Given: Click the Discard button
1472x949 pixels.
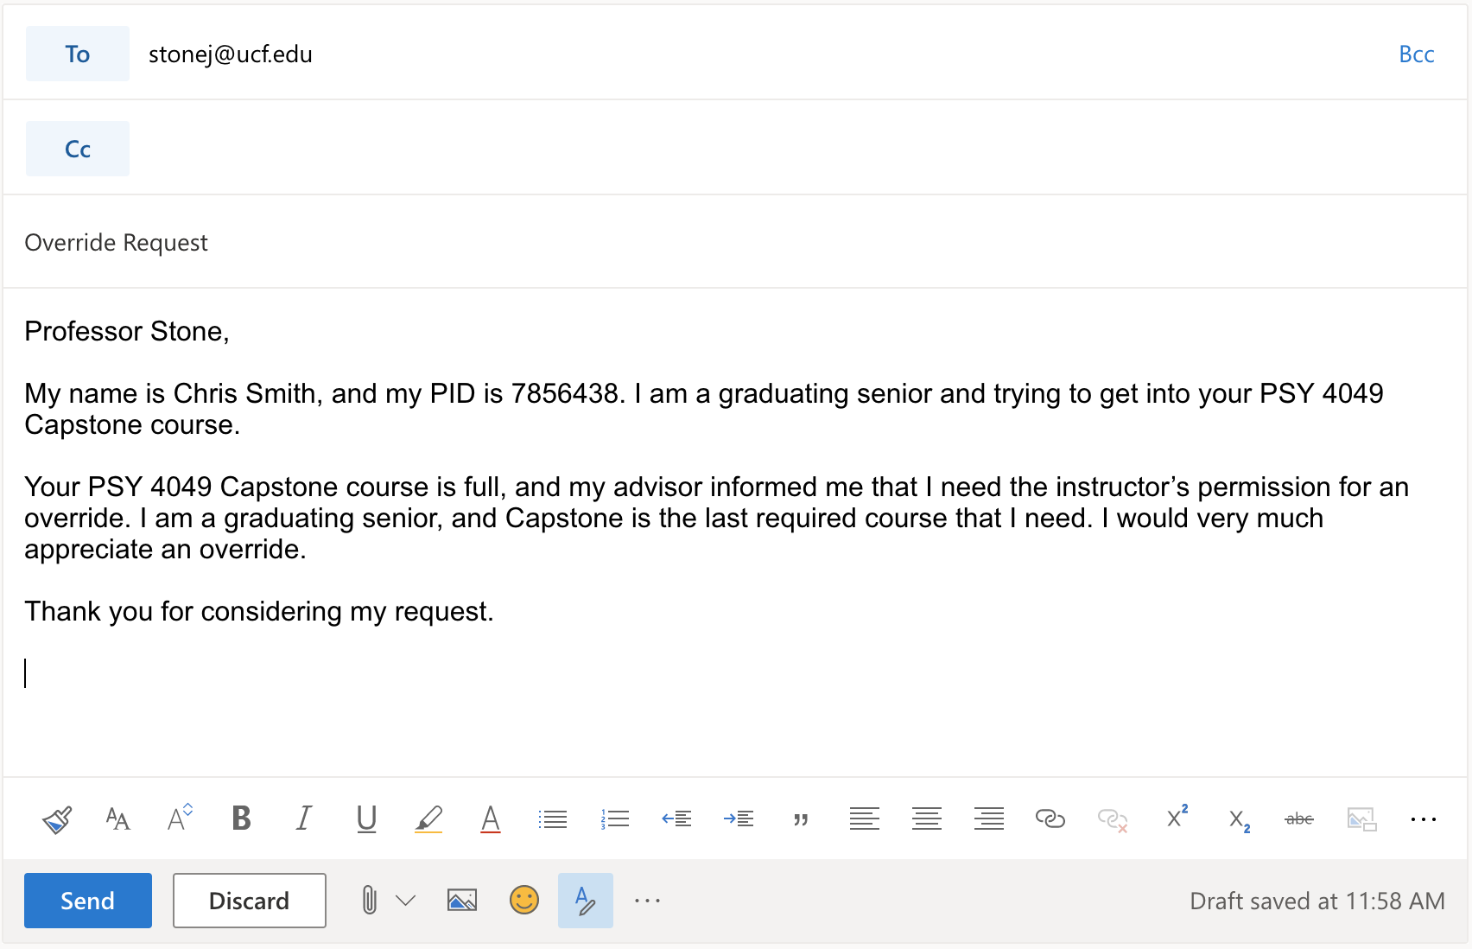Looking at the screenshot, I should [250, 901].
